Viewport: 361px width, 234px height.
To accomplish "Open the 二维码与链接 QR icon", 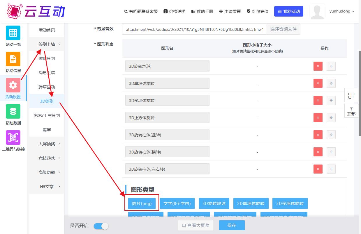I will pos(13,137).
